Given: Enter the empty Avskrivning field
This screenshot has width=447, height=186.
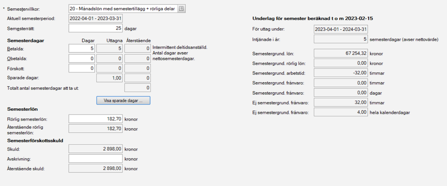Looking at the screenshot, I should pyautogui.click(x=95, y=158).
